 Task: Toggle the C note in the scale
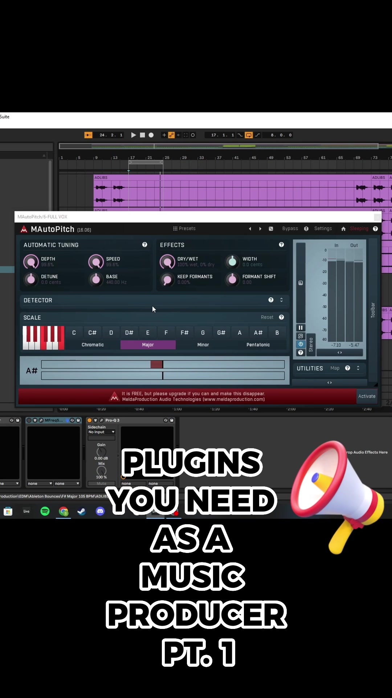click(x=74, y=333)
